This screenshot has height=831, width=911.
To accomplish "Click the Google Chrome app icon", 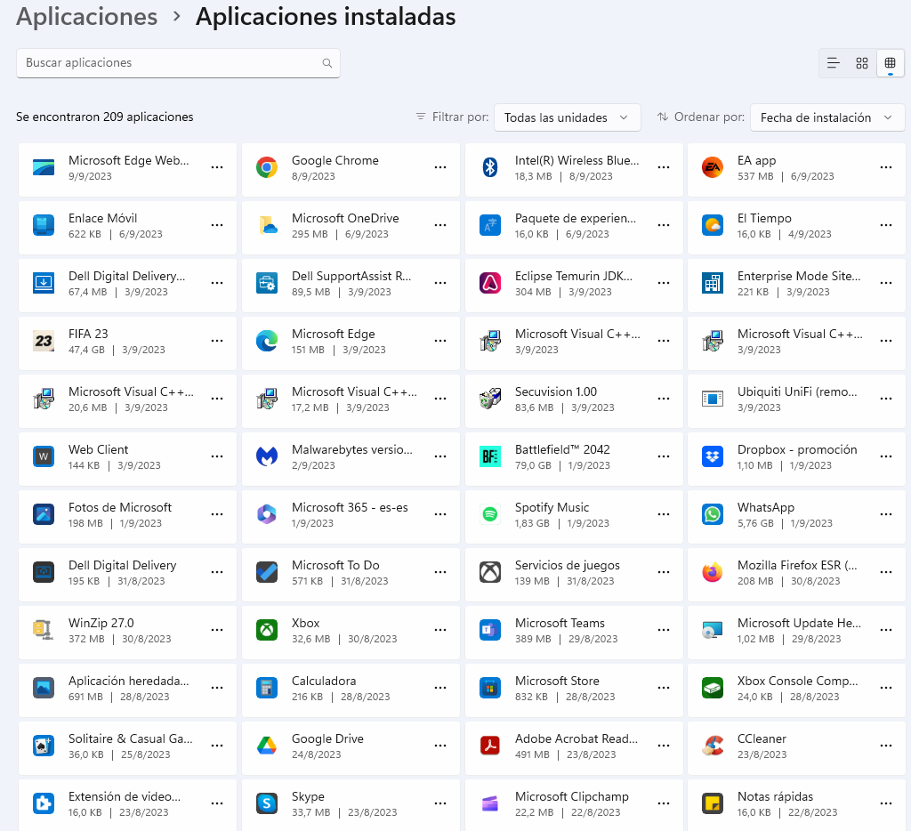I will pyautogui.click(x=267, y=167).
